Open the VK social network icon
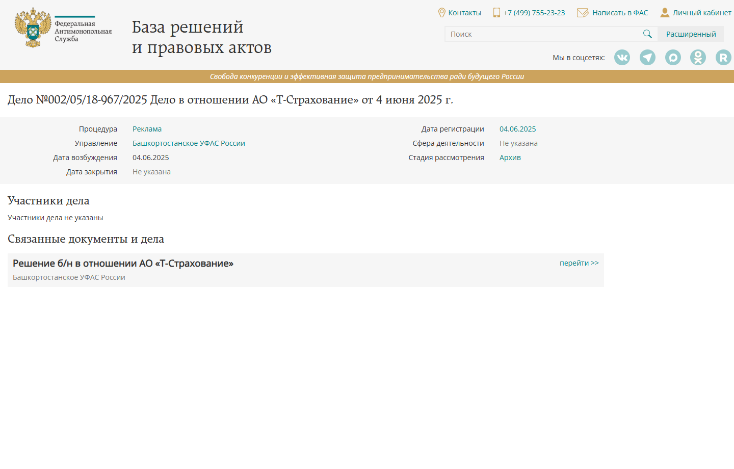 (622, 58)
